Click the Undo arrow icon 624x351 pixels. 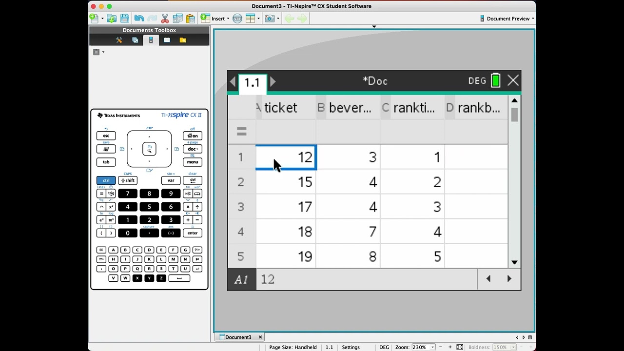(x=139, y=19)
